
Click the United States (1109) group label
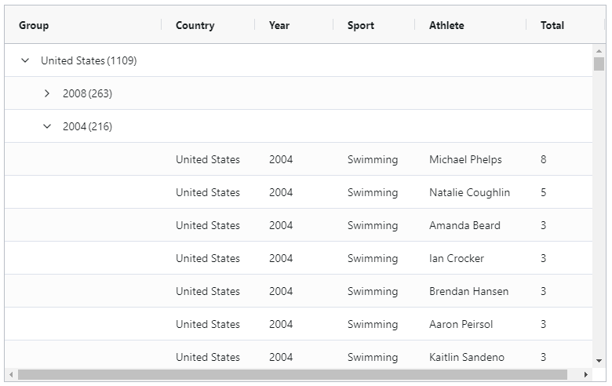(x=89, y=60)
